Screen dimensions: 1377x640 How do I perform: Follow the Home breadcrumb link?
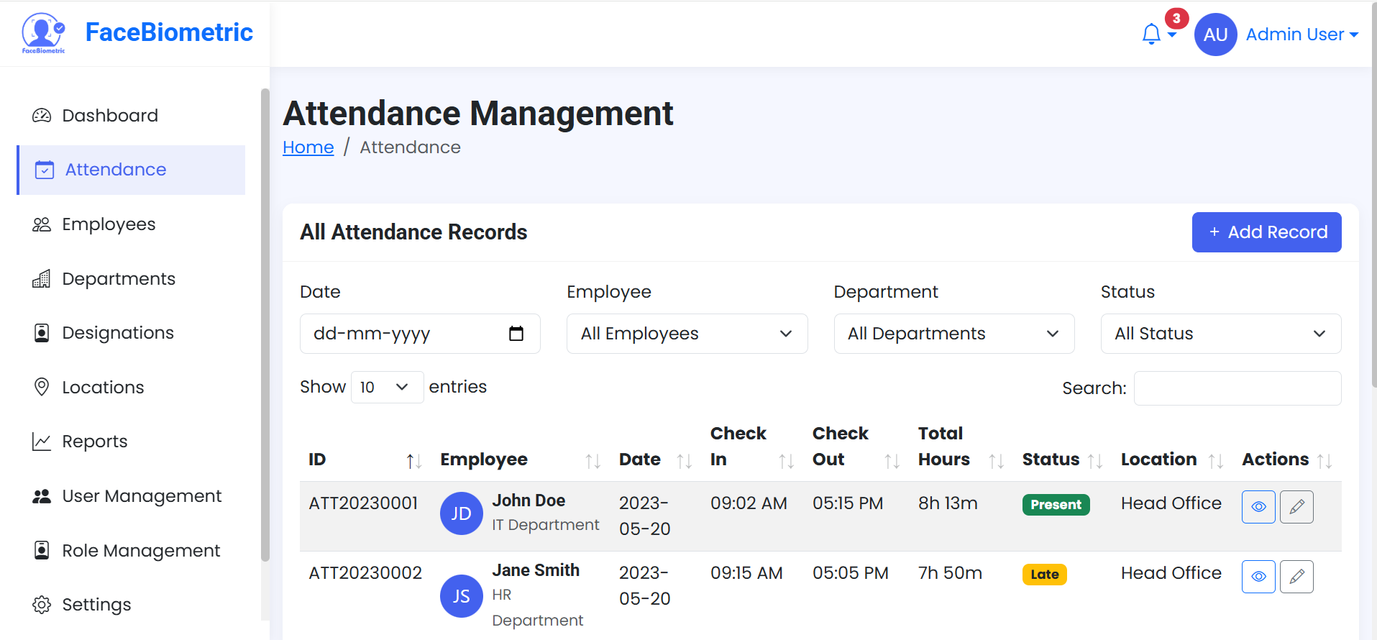(308, 147)
